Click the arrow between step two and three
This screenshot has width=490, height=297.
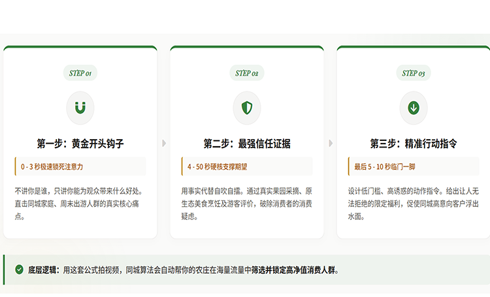pos(331,144)
